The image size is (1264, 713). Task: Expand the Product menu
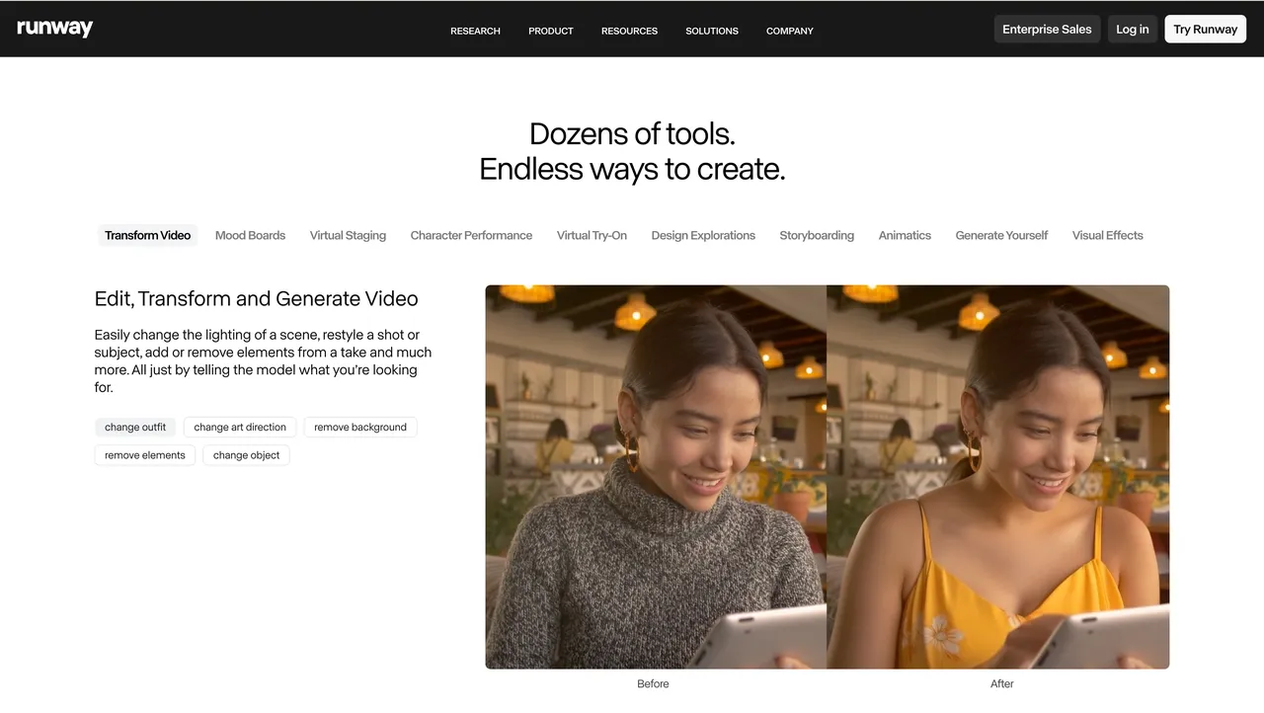click(x=550, y=31)
